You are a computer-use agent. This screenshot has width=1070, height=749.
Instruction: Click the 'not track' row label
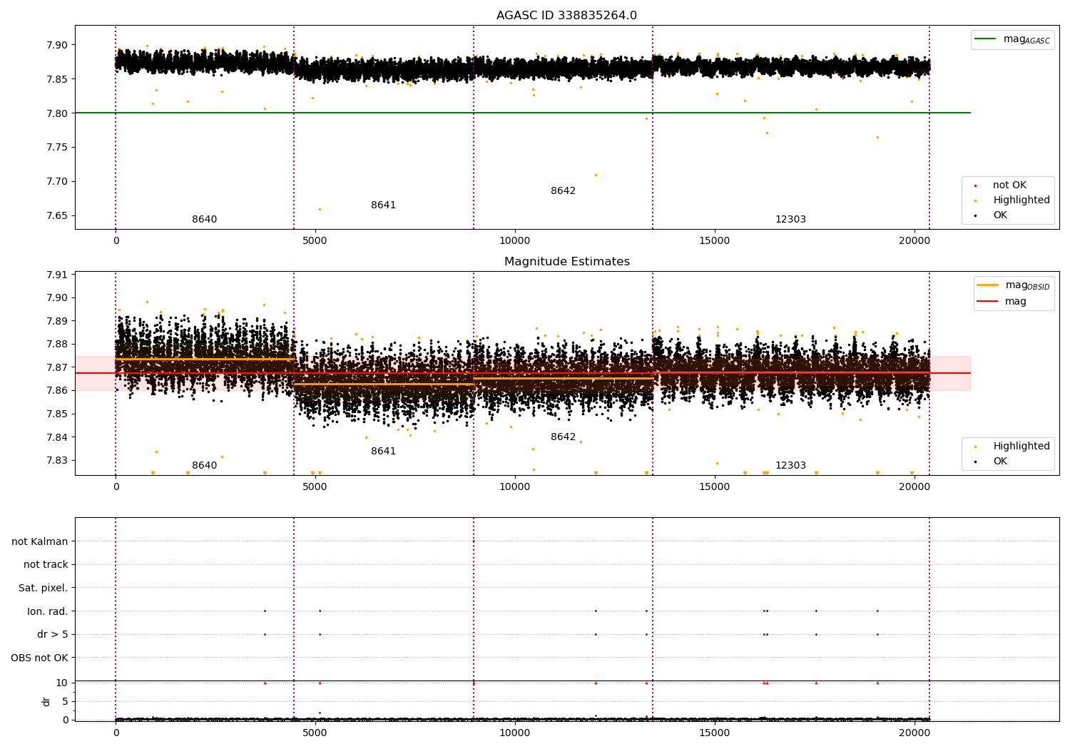pos(46,564)
